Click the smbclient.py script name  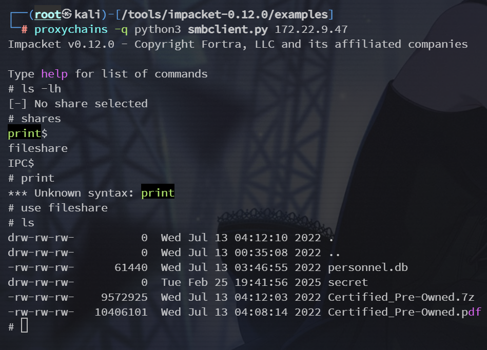pos(228,29)
